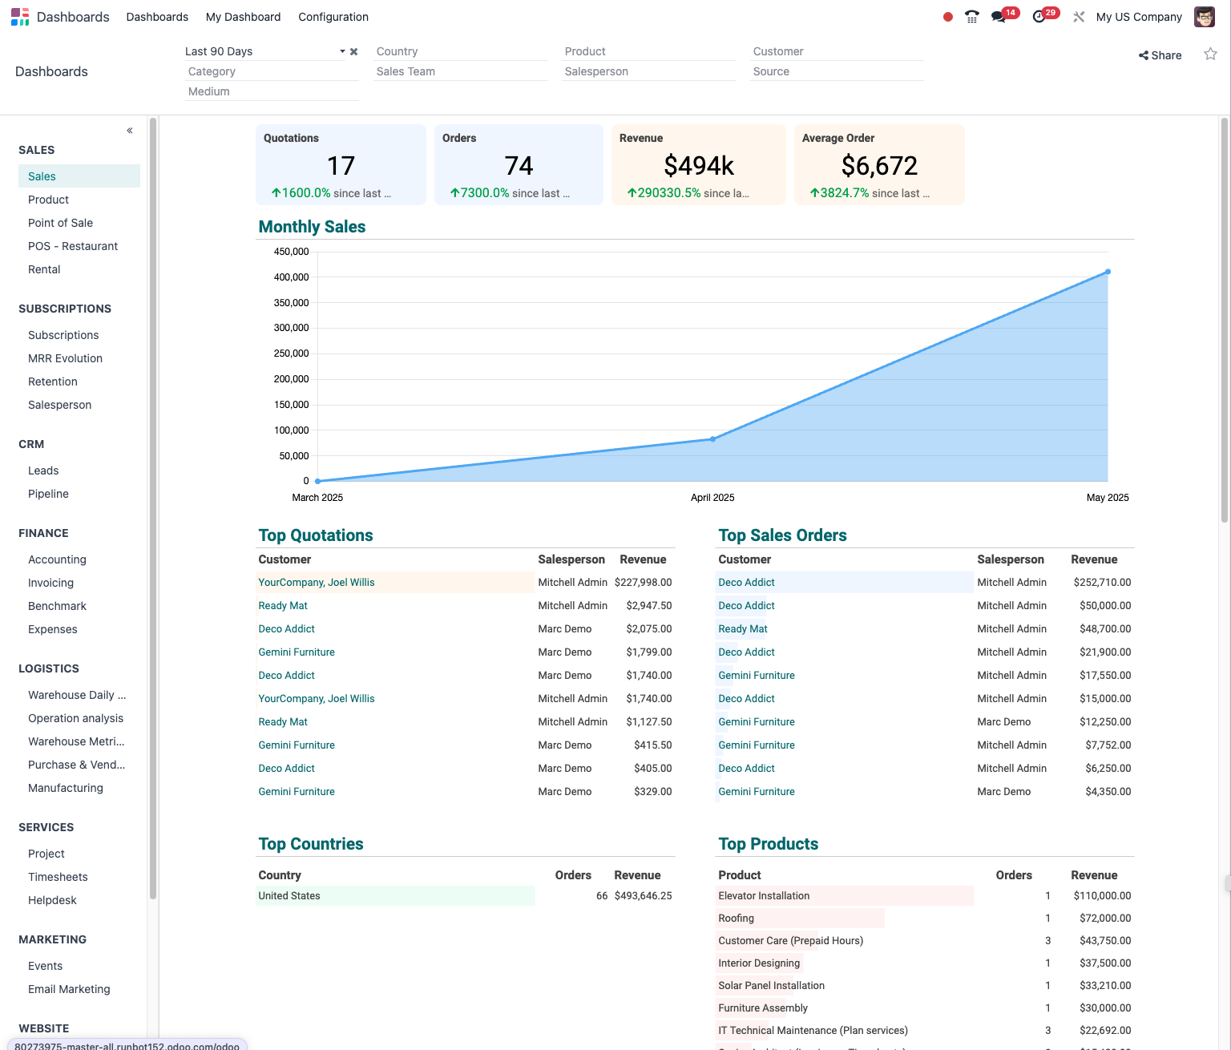Open the Dashboards menu in top bar
This screenshot has height=1050, width=1231.
pos(157,17)
